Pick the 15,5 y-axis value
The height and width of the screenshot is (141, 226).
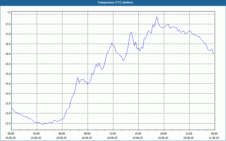[8, 64]
